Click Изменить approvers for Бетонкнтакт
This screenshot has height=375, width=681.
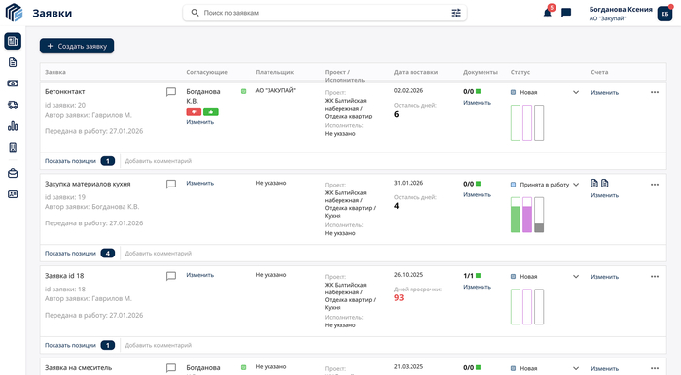pos(199,122)
